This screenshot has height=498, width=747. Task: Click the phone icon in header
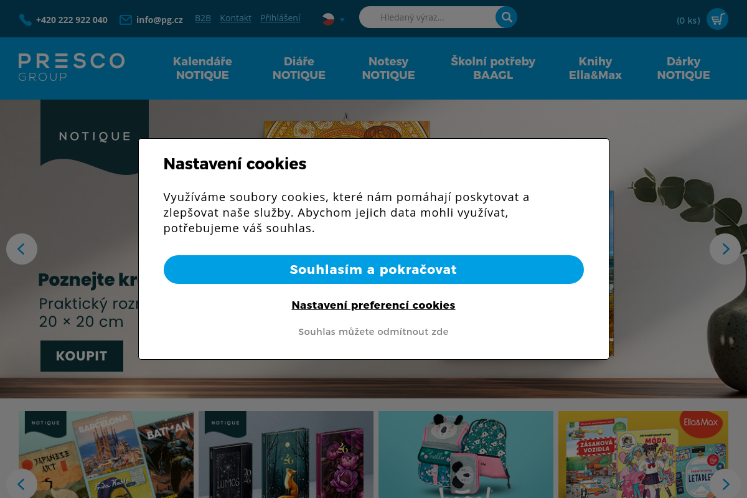(x=26, y=20)
